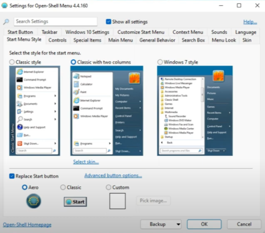The image size is (265, 233).
Task: Click the OK button
Action: [204, 224]
